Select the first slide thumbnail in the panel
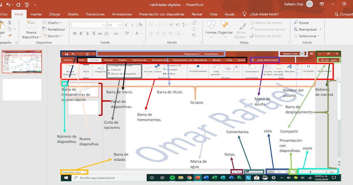The height and width of the screenshot is (185, 353). (22, 62)
